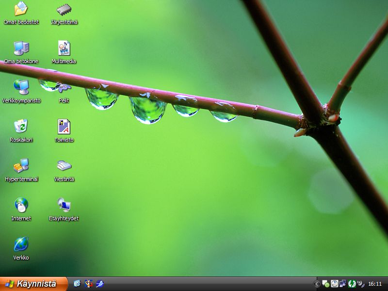This screenshot has height=291, width=388.
Task: Click the volume speaker tray icon
Action: coord(360,284)
